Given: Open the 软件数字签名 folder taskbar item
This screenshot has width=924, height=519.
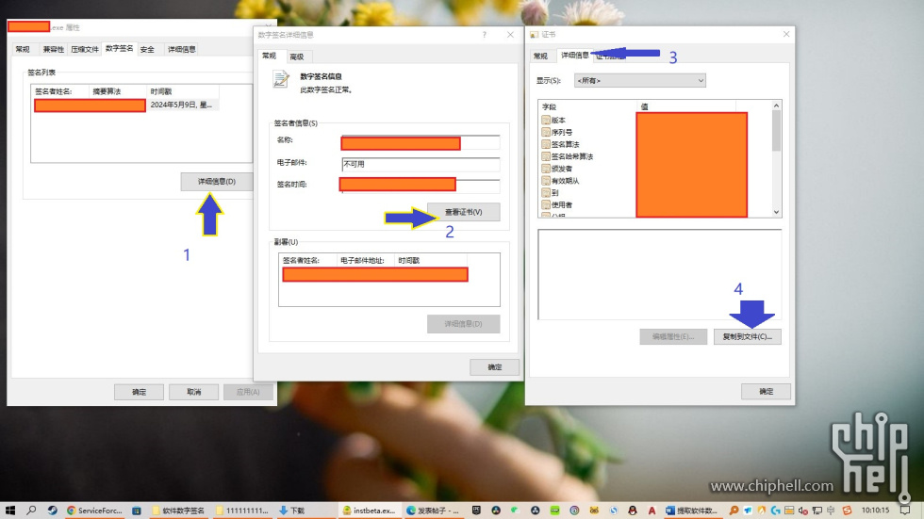Looking at the screenshot, I should point(178,511).
